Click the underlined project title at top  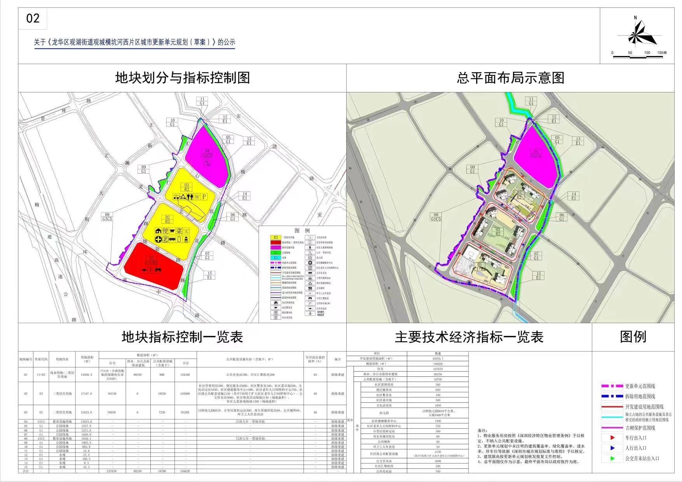click(134, 42)
